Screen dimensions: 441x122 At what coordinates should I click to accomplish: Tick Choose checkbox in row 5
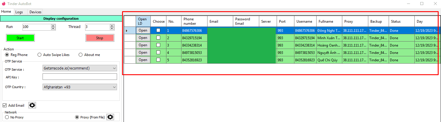158,60
